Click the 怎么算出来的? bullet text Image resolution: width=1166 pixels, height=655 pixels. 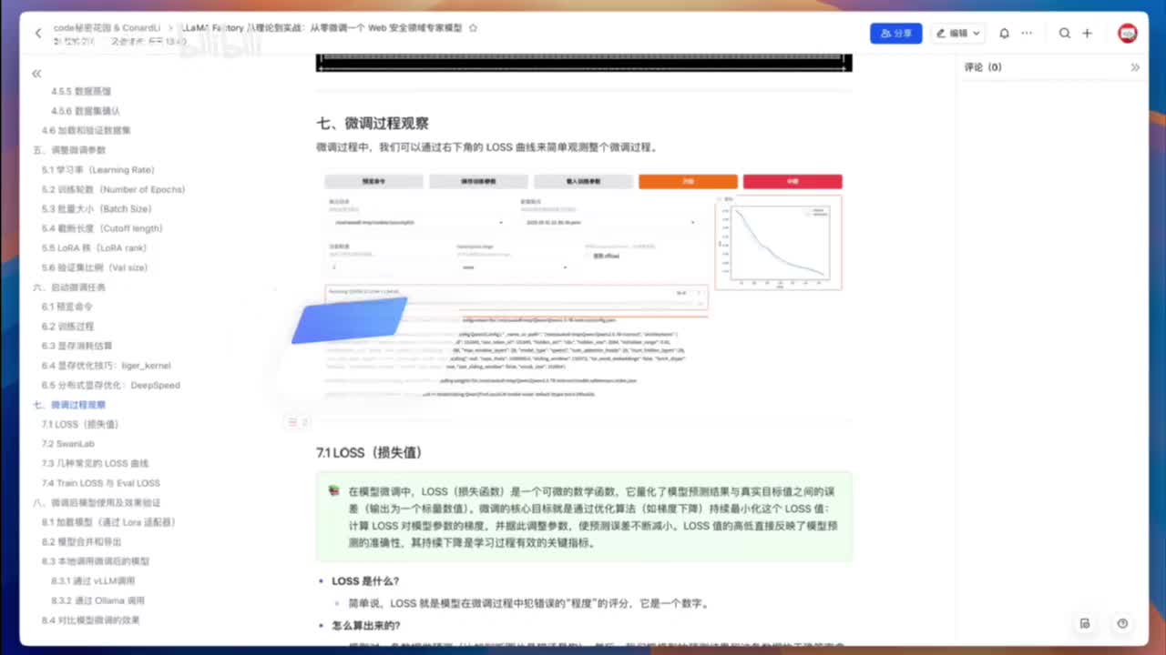tap(365, 626)
